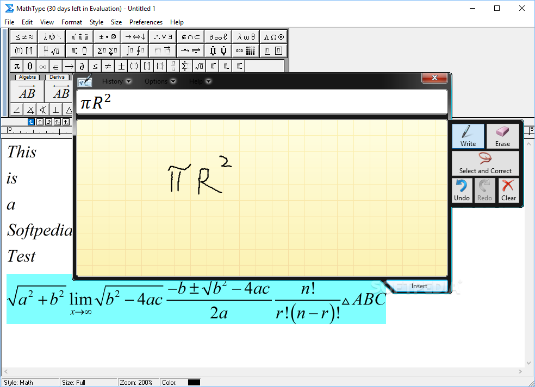This screenshot has width=535, height=387.
Task: Open the products and set theory templates palette
Action: click(218, 51)
